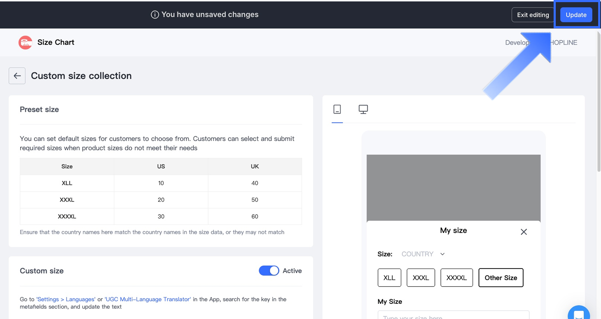The width and height of the screenshot is (601, 319).
Task: Click the Update button
Action: (576, 15)
